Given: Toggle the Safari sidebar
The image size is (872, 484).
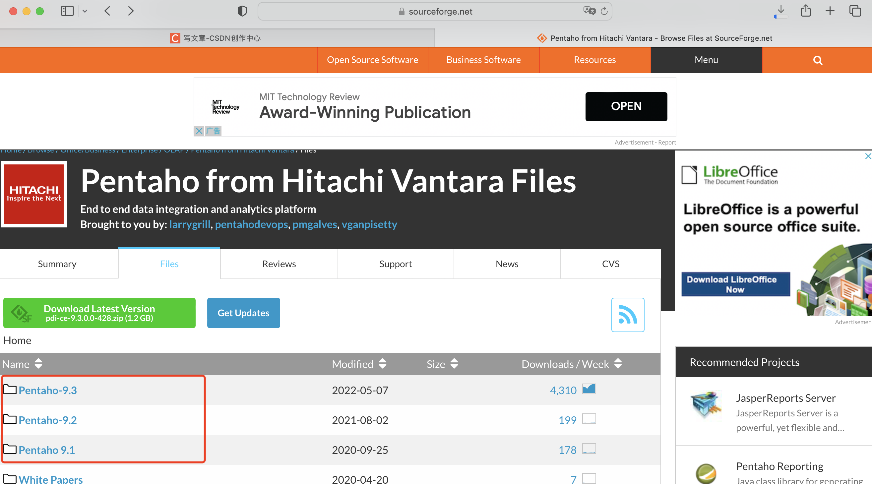Looking at the screenshot, I should [x=67, y=11].
